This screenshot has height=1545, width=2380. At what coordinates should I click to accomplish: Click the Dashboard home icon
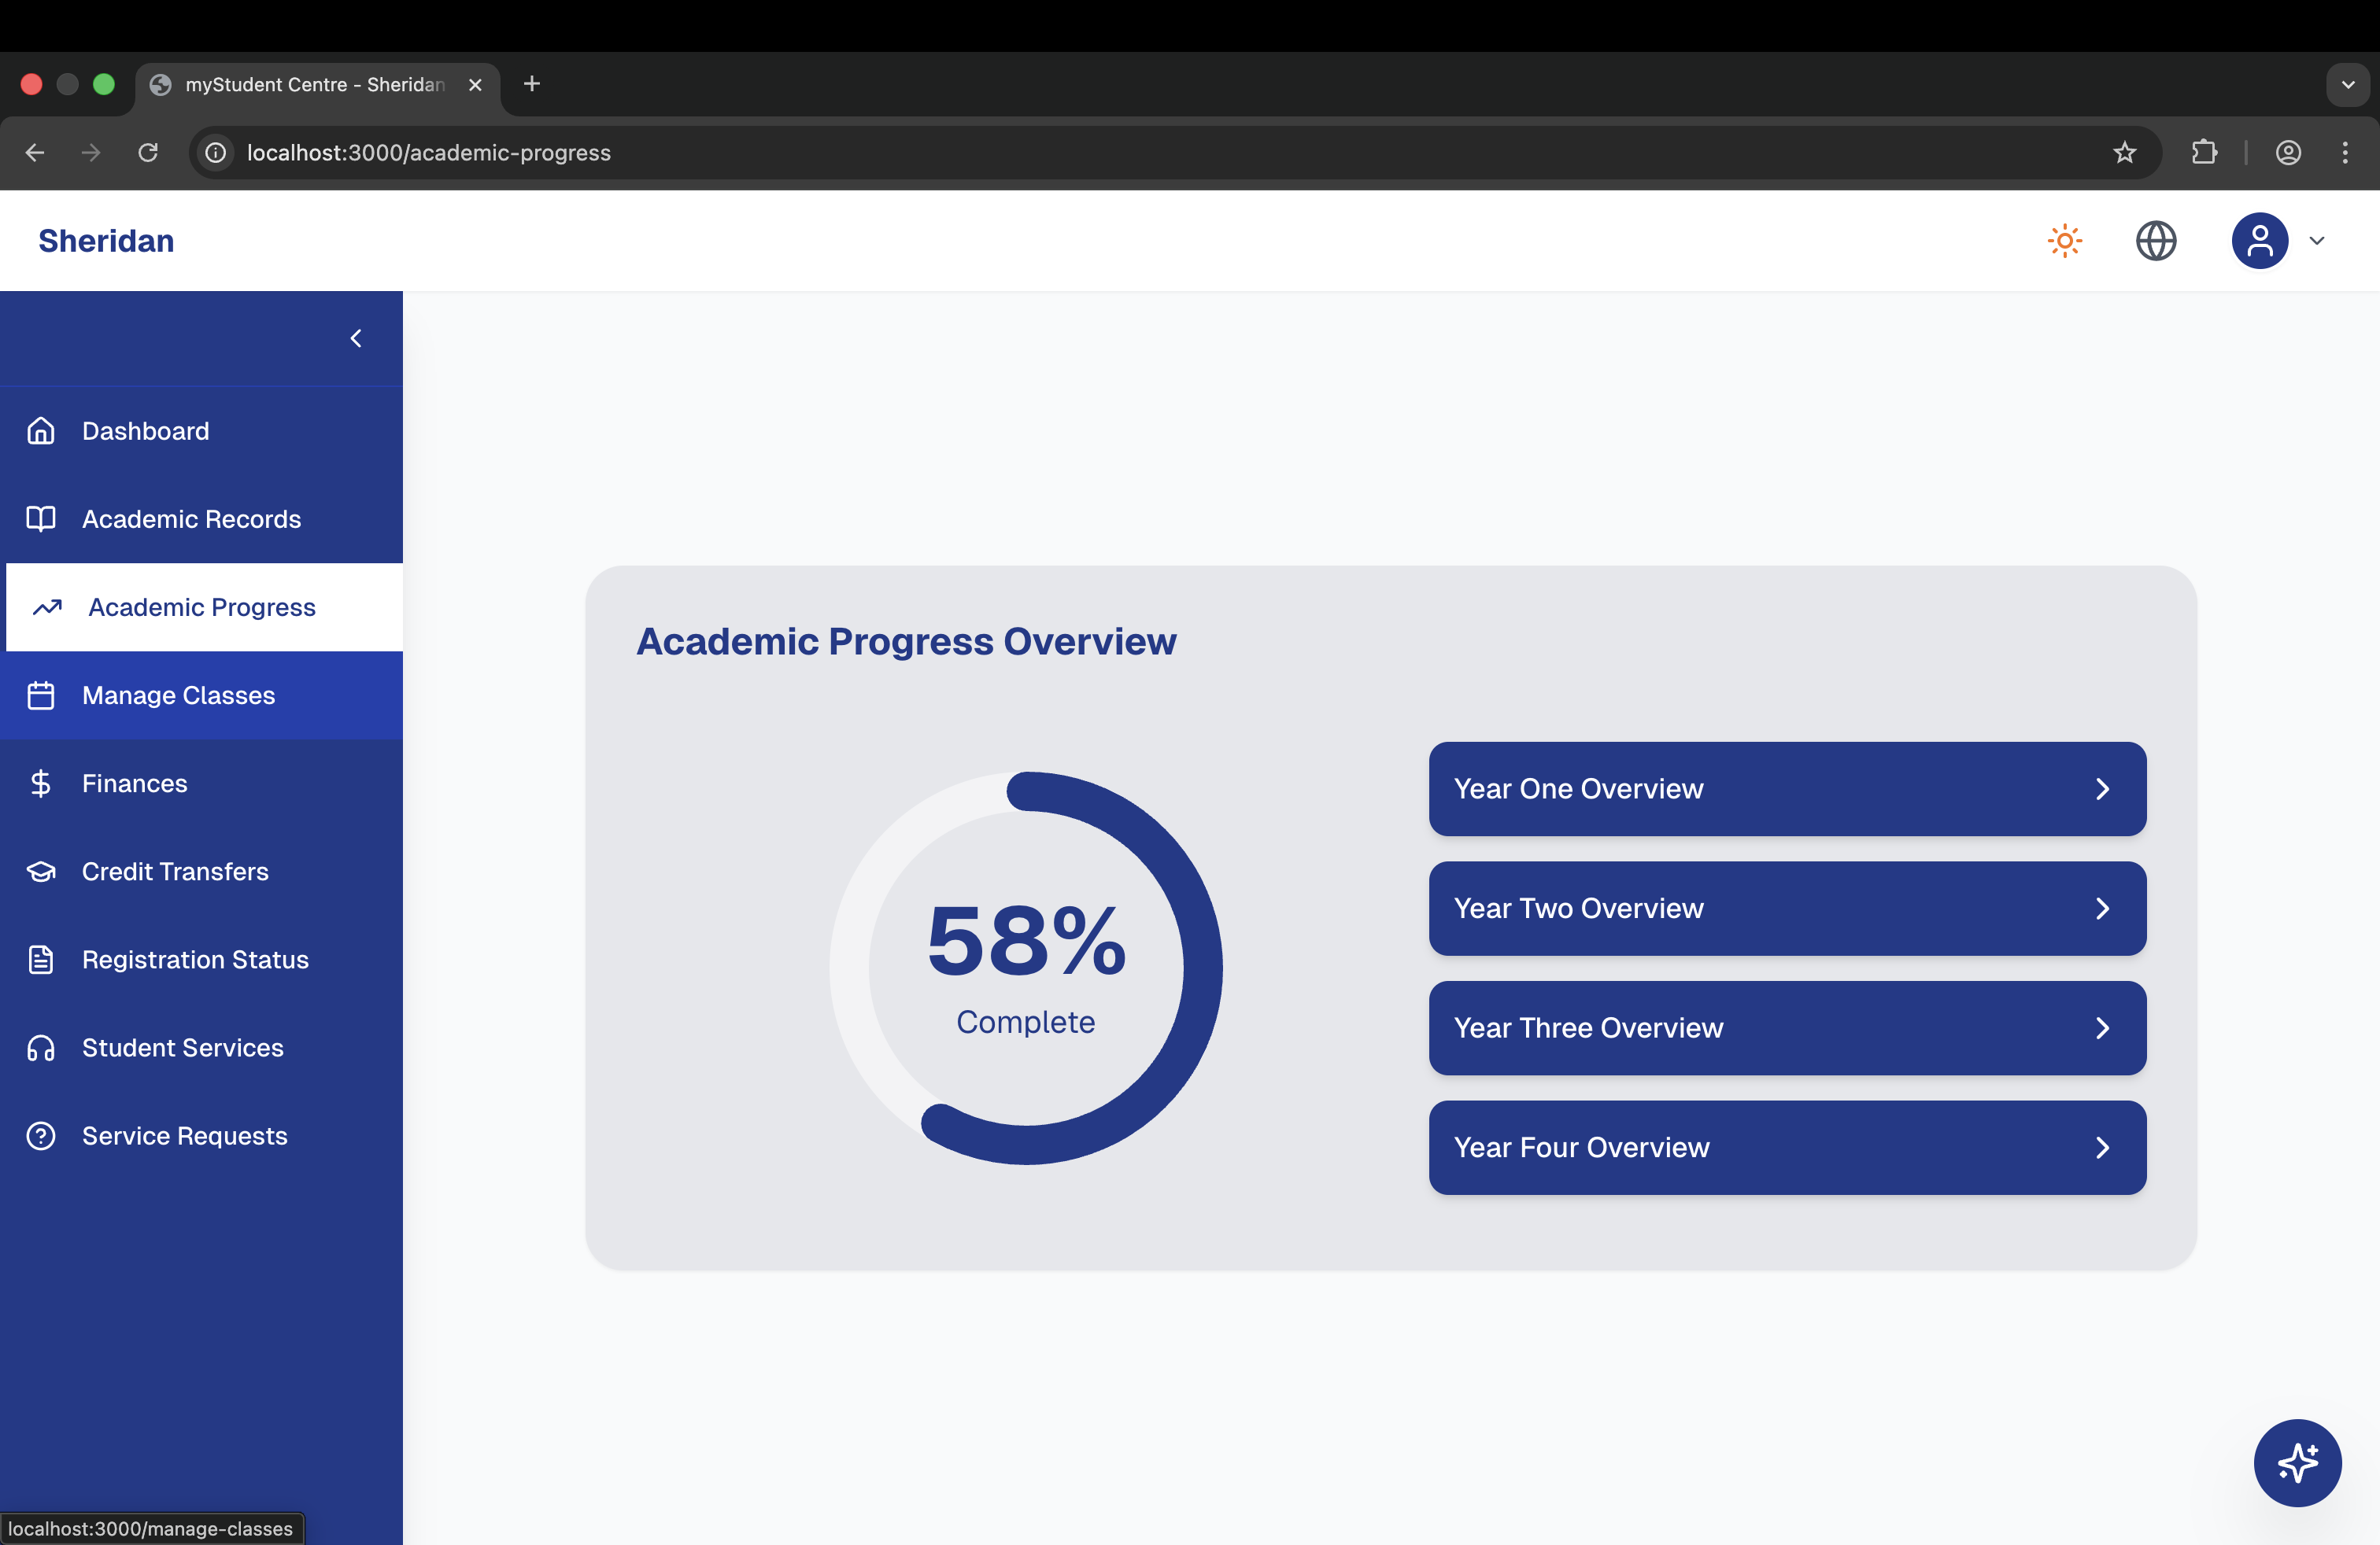click(41, 431)
